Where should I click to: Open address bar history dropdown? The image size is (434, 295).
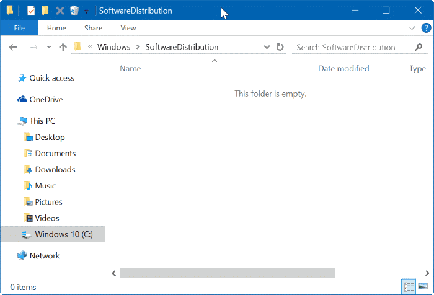click(x=267, y=47)
